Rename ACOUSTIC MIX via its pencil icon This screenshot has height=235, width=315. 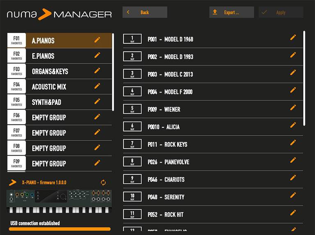click(x=97, y=86)
